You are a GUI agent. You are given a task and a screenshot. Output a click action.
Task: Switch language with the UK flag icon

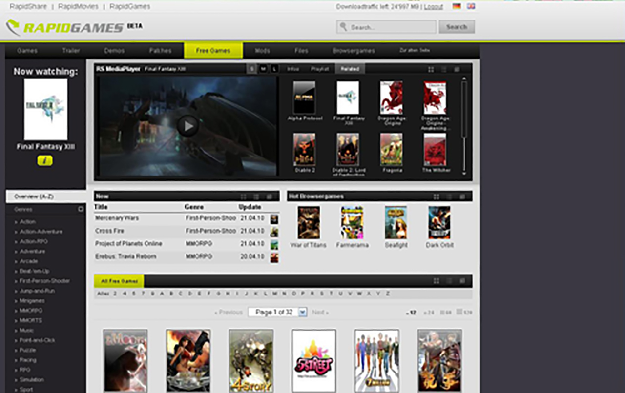point(471,6)
